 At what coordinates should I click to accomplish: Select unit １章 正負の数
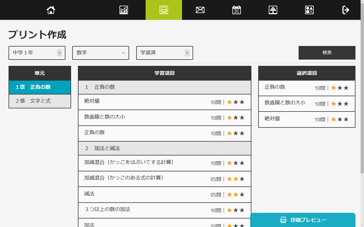click(x=40, y=87)
